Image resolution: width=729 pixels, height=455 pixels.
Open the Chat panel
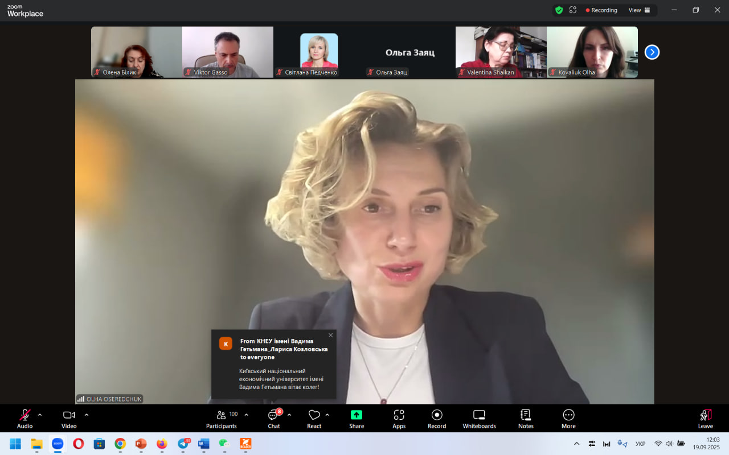(273, 419)
